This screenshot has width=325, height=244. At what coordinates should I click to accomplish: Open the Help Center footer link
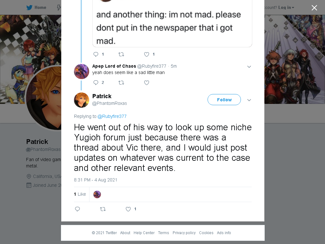tap(144, 233)
